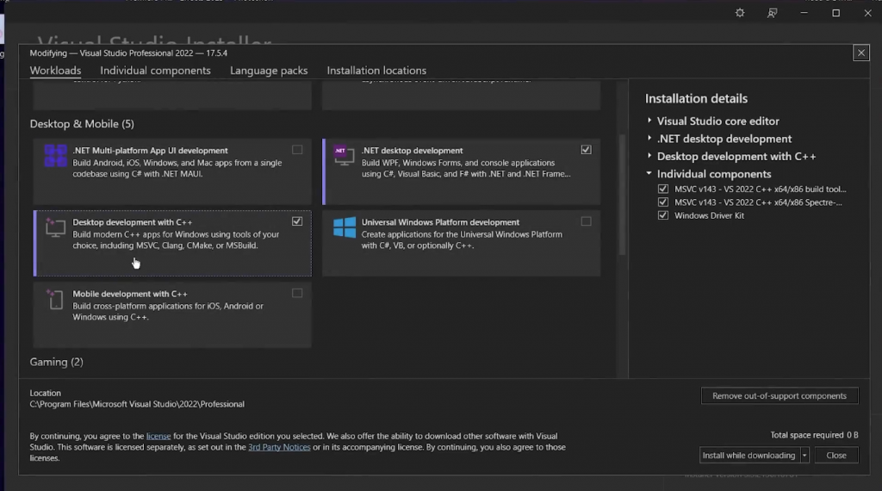The image size is (882, 491).
Task: Close the Modifying dialog with X
Action: tap(860, 53)
